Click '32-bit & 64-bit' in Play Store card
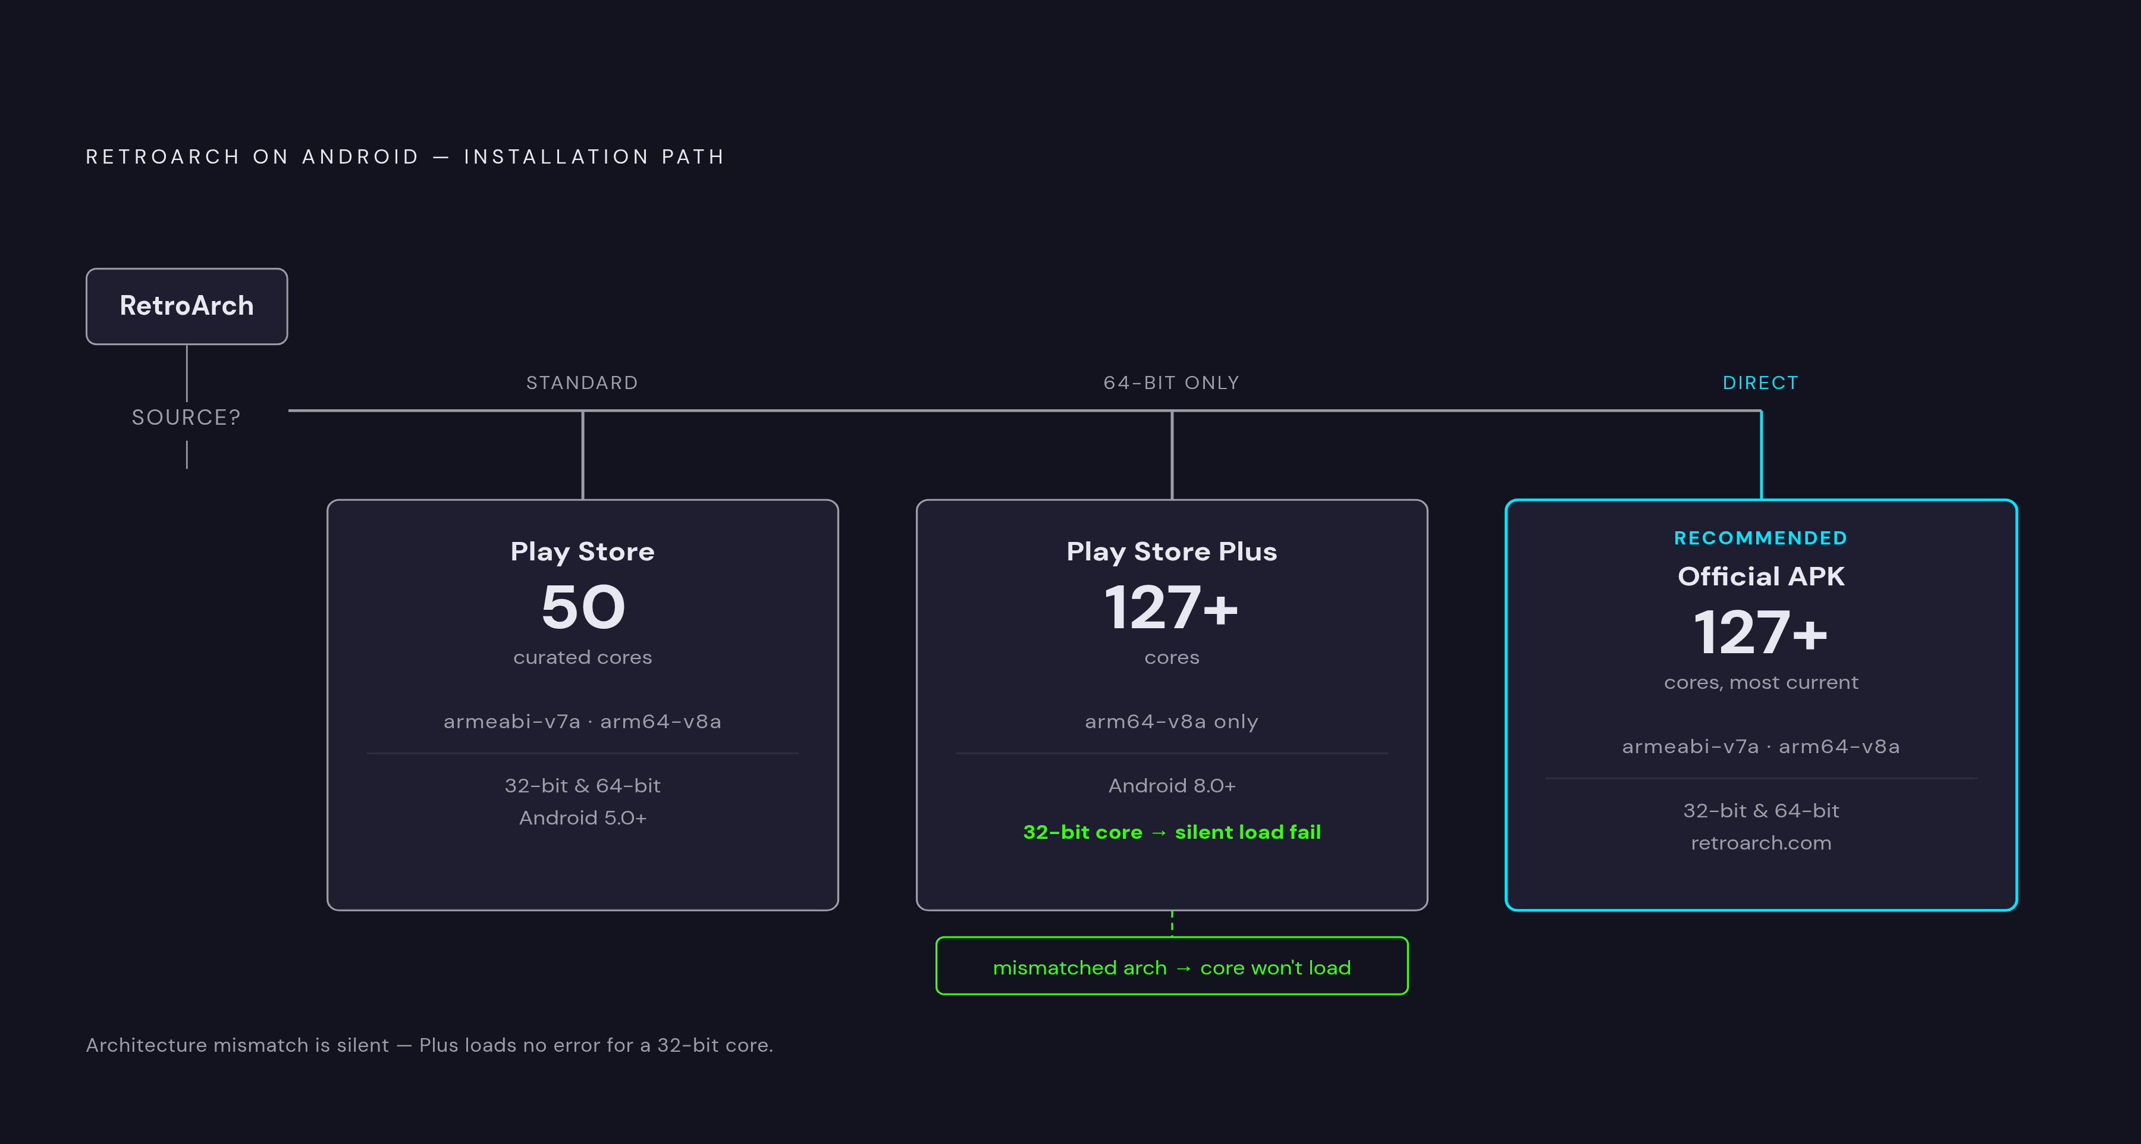The image size is (2141, 1144). click(583, 786)
